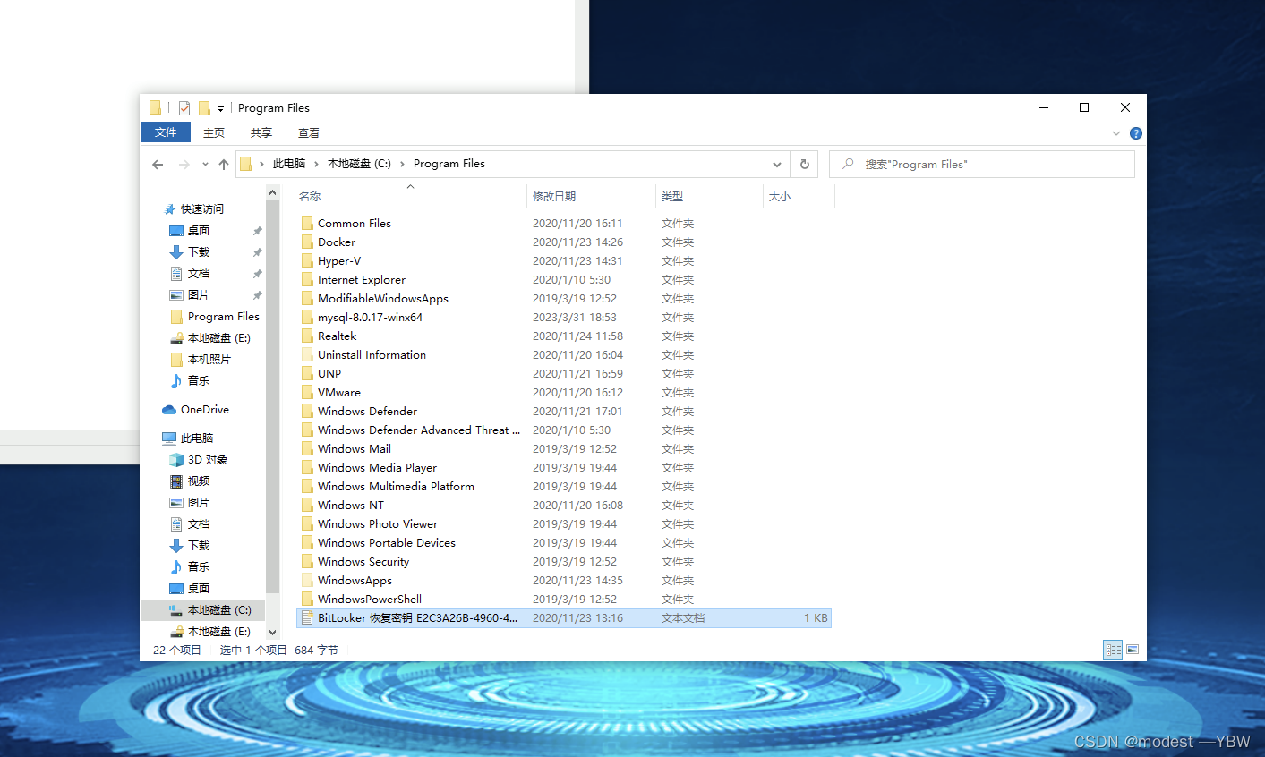
Task: Click the search Program Files box
Action: click(x=982, y=164)
